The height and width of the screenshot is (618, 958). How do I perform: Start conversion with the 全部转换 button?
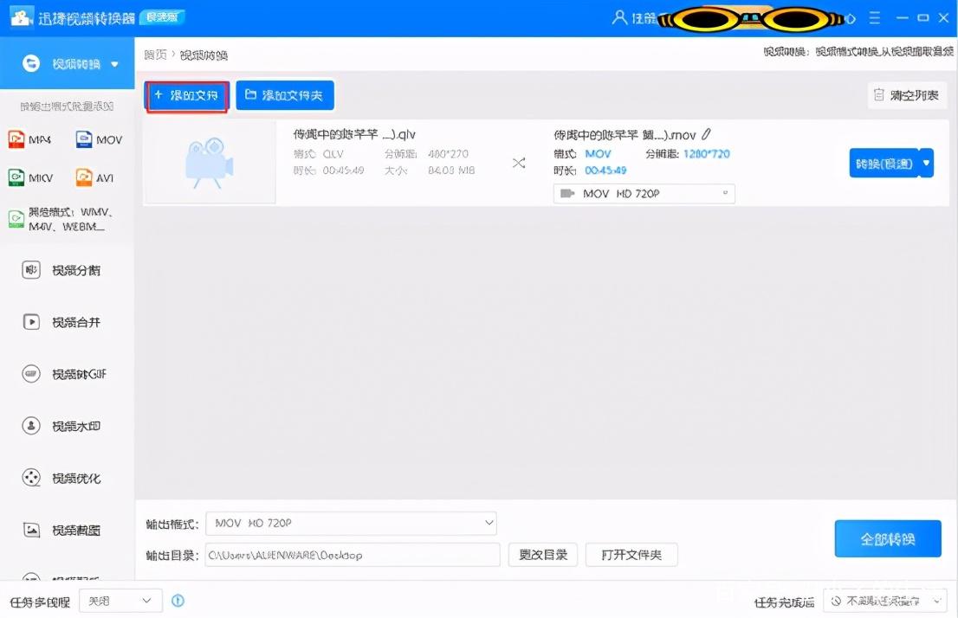pyautogui.click(x=888, y=538)
